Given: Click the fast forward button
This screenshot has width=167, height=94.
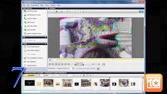Looking at the screenshot, I should point(65,64).
